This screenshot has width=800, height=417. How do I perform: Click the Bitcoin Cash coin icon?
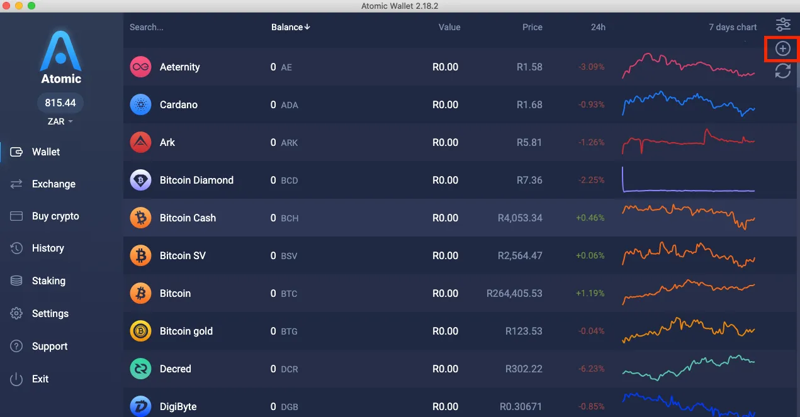[x=140, y=218]
